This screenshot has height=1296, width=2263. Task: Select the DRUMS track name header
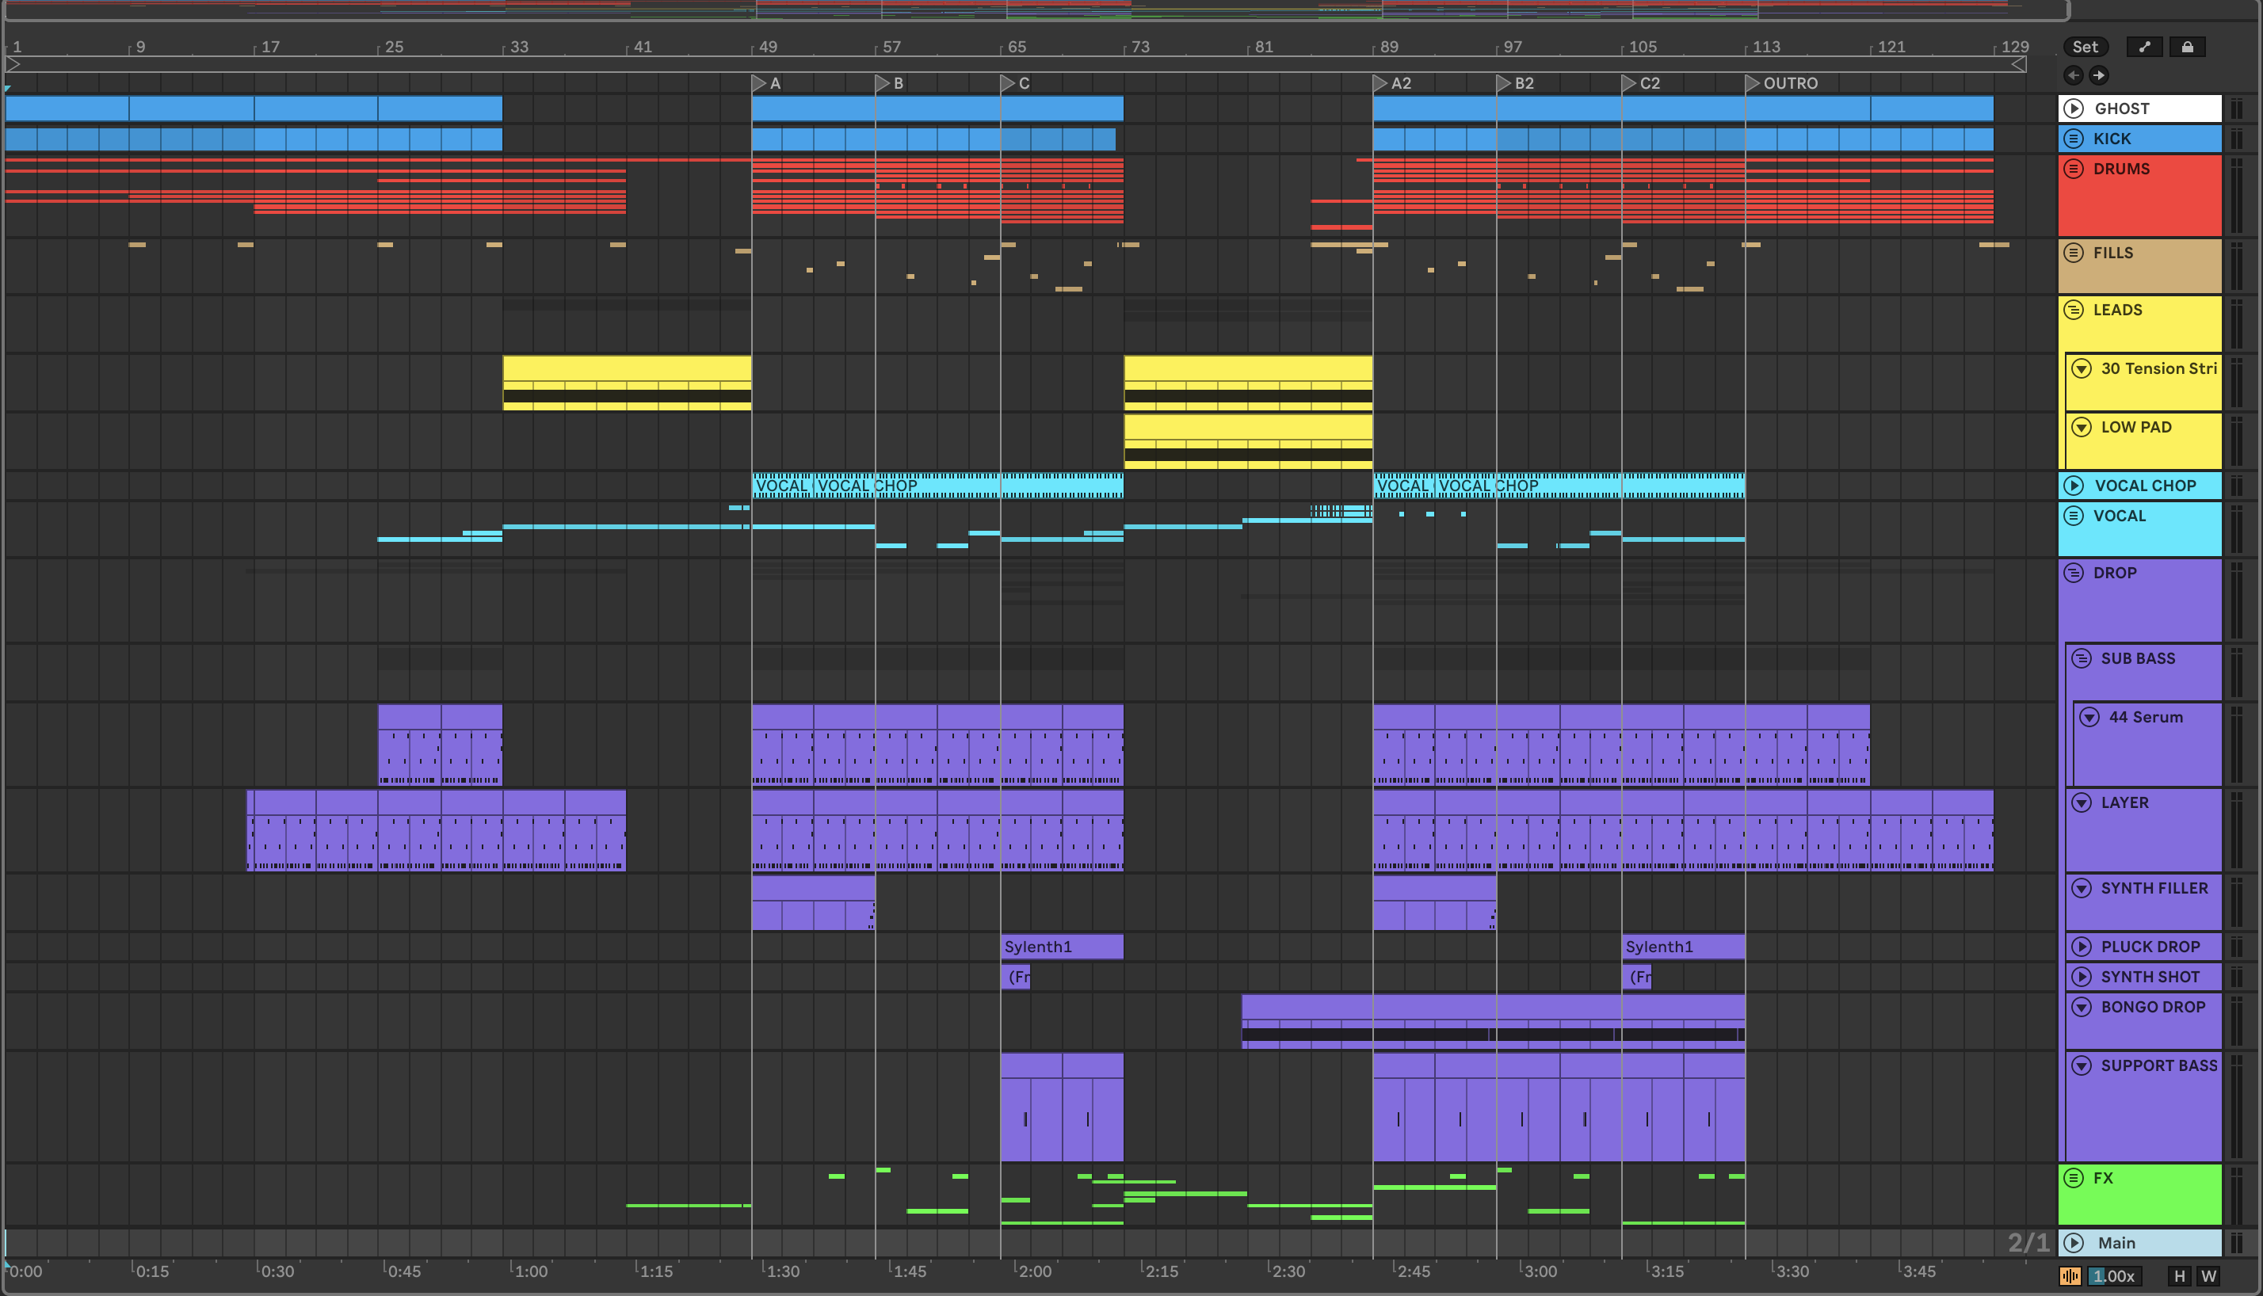pos(2140,195)
